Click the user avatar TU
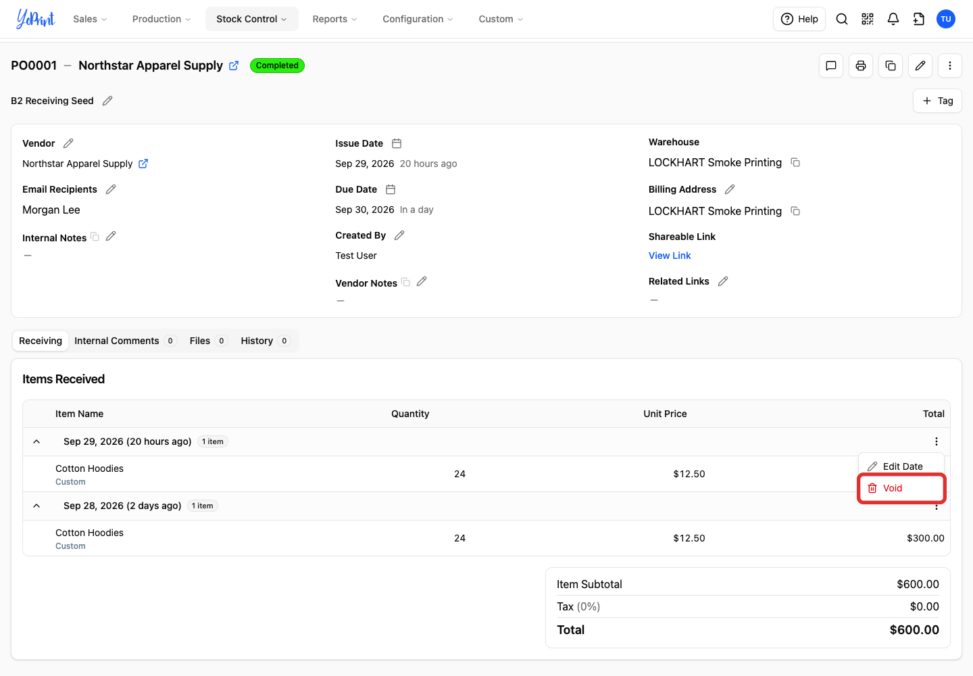Screen dimensions: 973x676 point(946,19)
